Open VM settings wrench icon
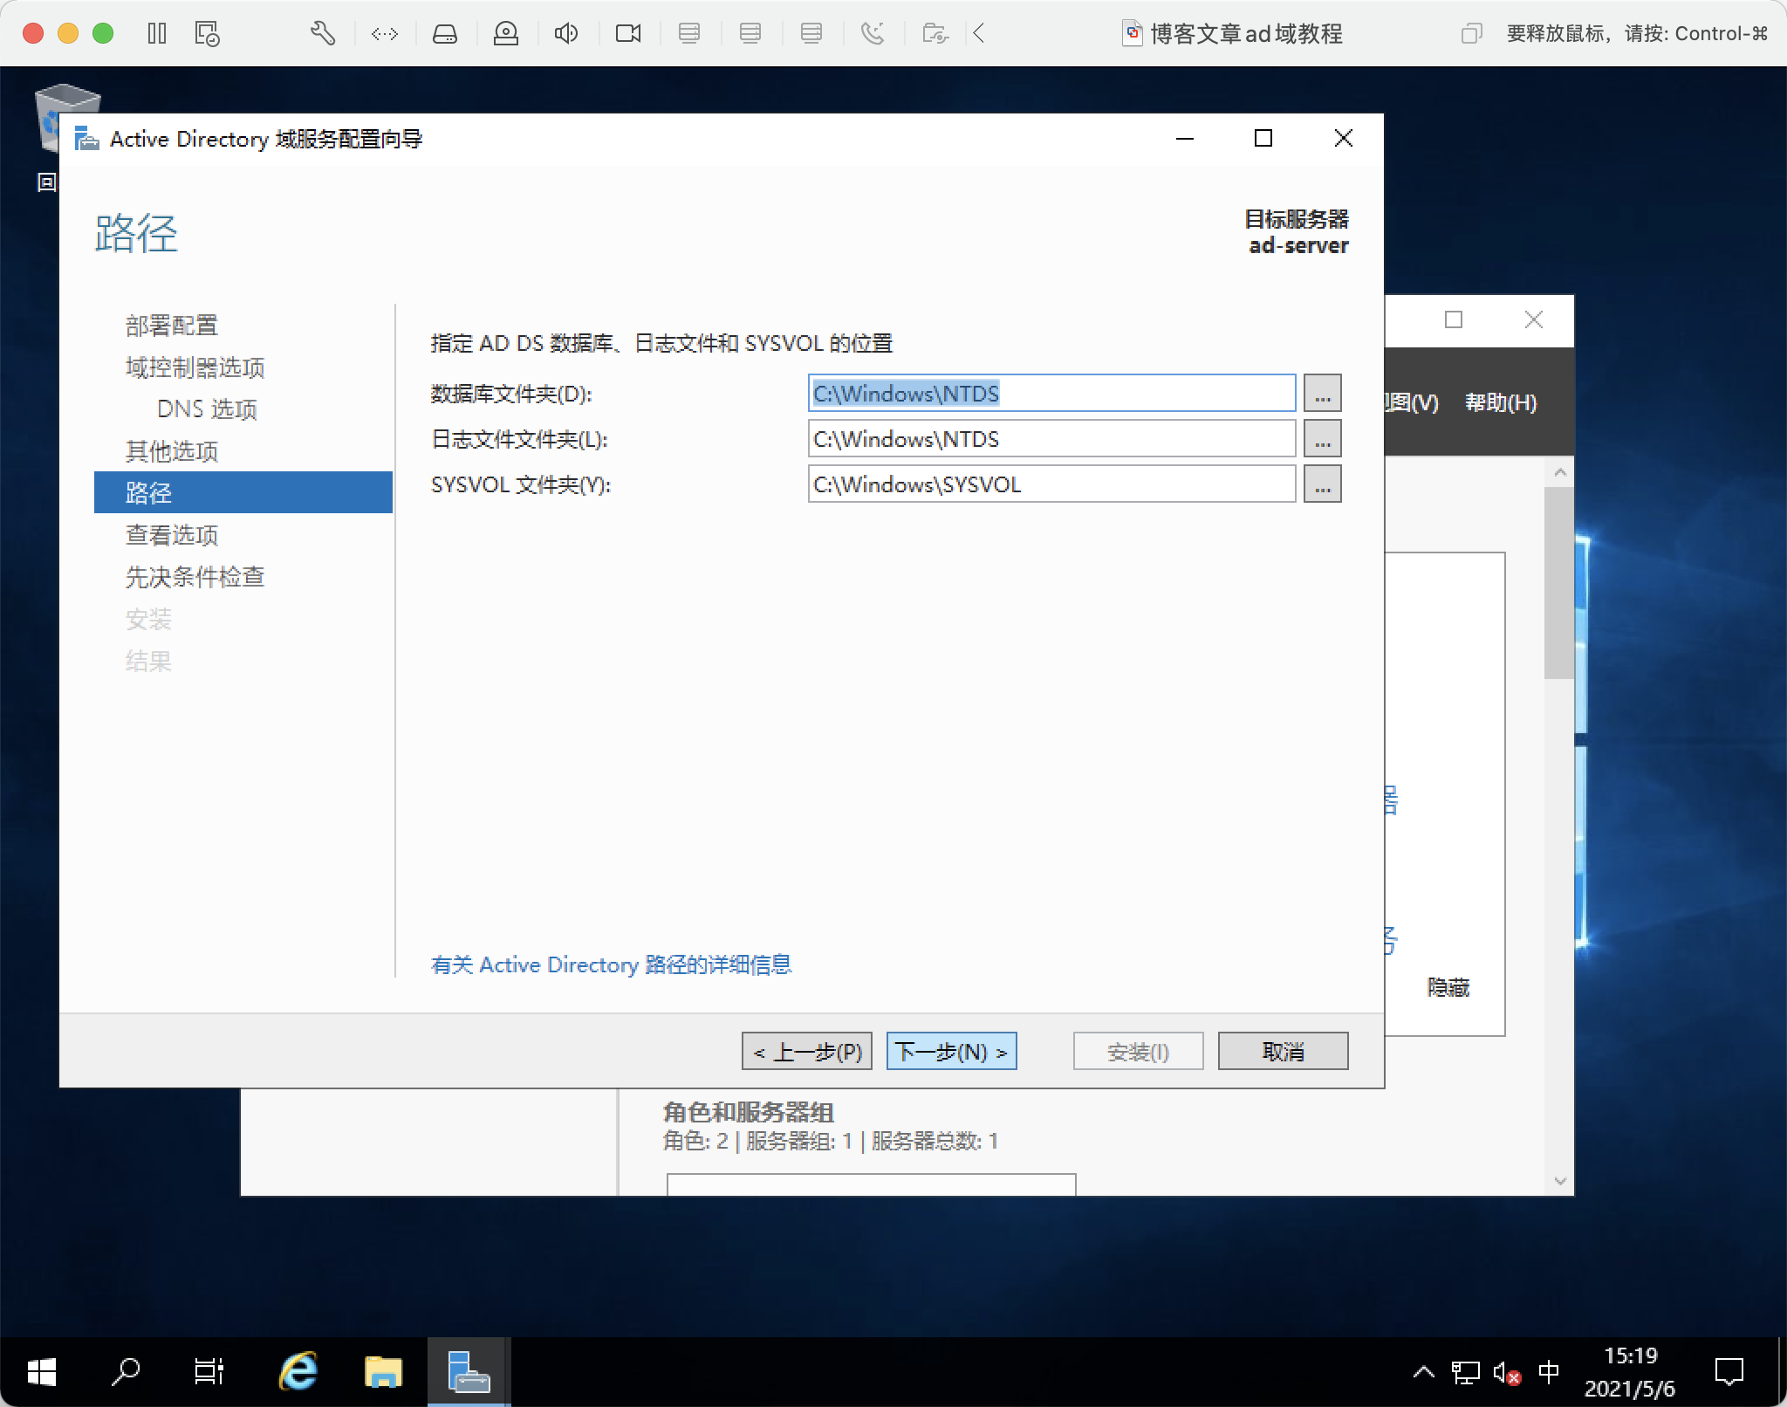Screen dimensions: 1787x1407 [322, 34]
